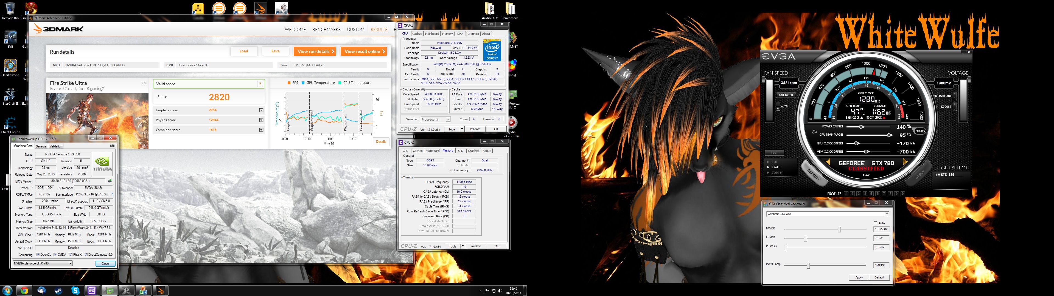Open the Processor #1 selection dropdown
Screen dimensions: 1054x296
point(436,119)
